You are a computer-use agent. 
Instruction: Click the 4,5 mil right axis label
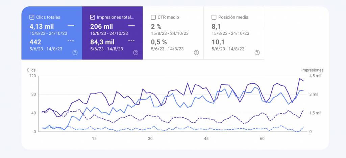click(x=315, y=76)
